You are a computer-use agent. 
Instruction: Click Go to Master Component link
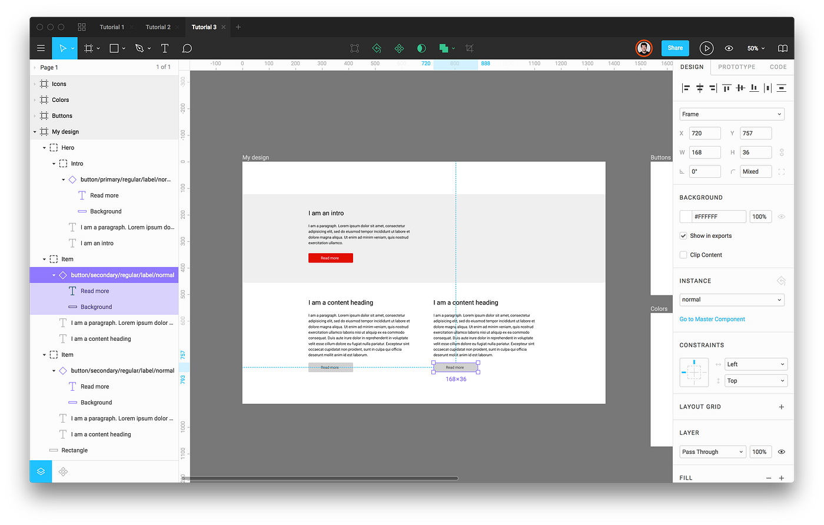(712, 319)
